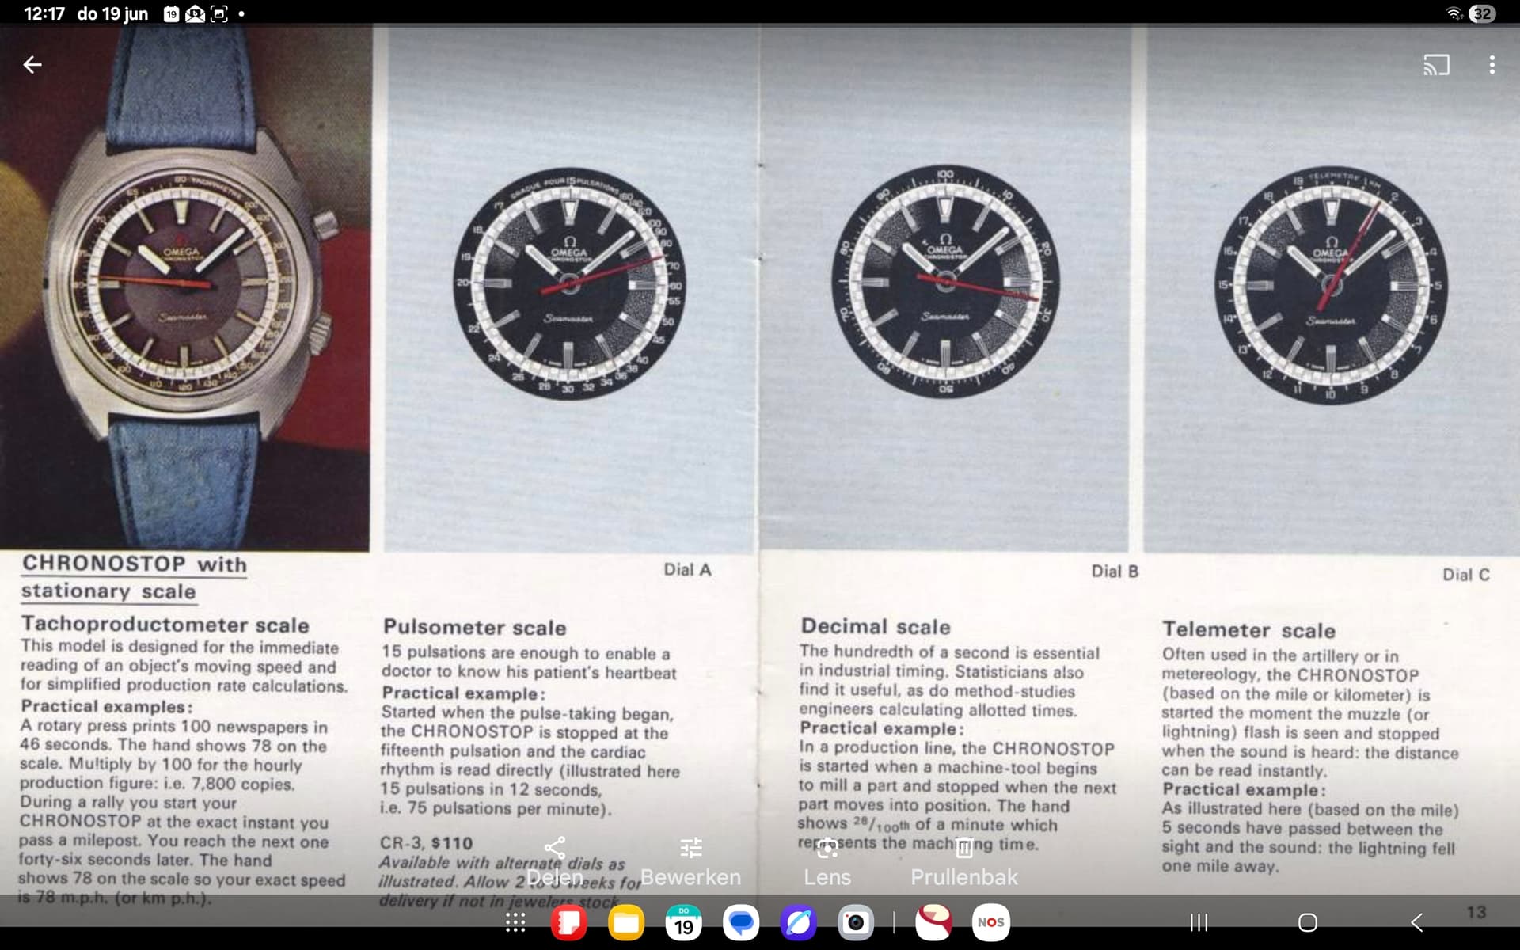Tap the 'Dial A' caption
1520x950 pixels.
click(687, 569)
